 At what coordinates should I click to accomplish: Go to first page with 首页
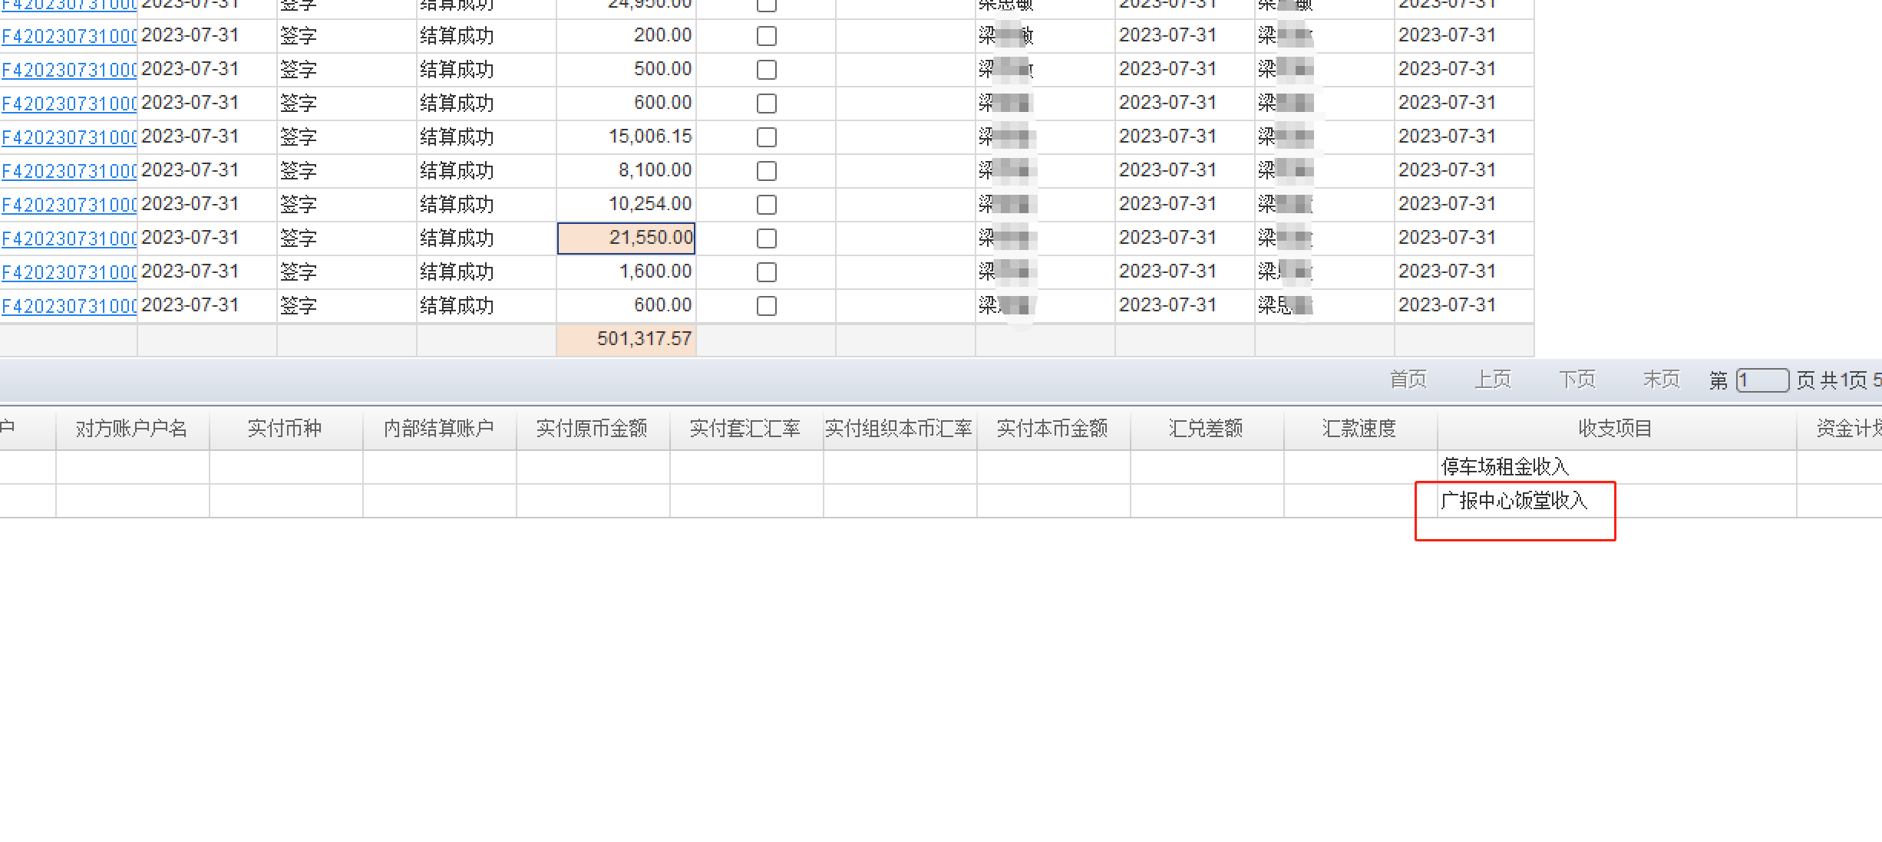[1408, 380]
